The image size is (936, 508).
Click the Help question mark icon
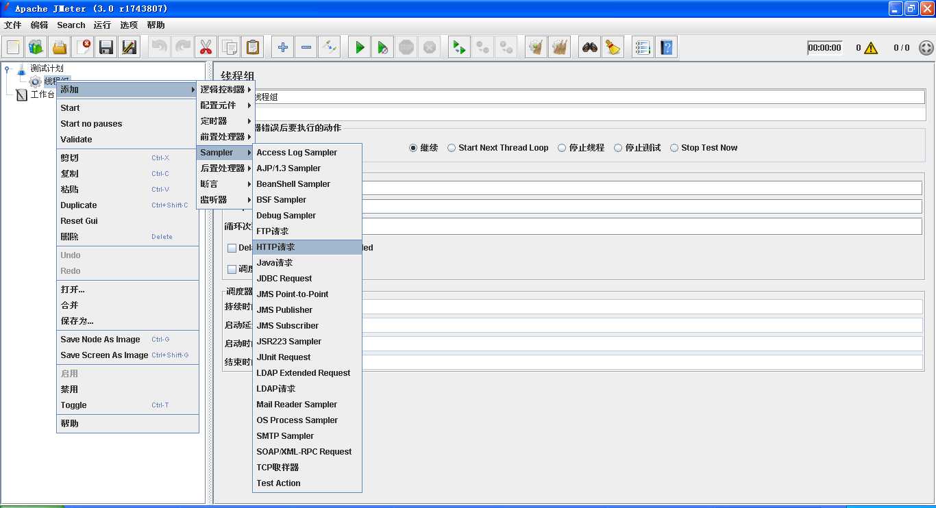click(x=666, y=47)
